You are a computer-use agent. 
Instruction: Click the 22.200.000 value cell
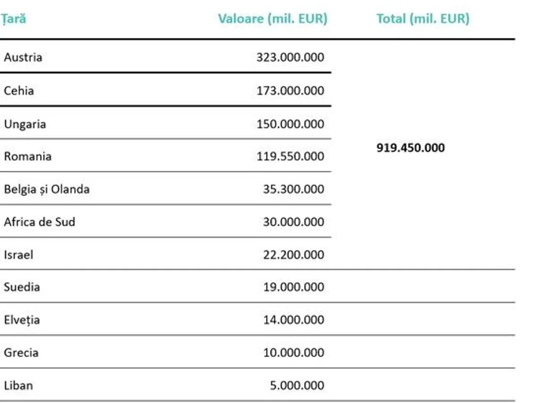[x=293, y=255]
